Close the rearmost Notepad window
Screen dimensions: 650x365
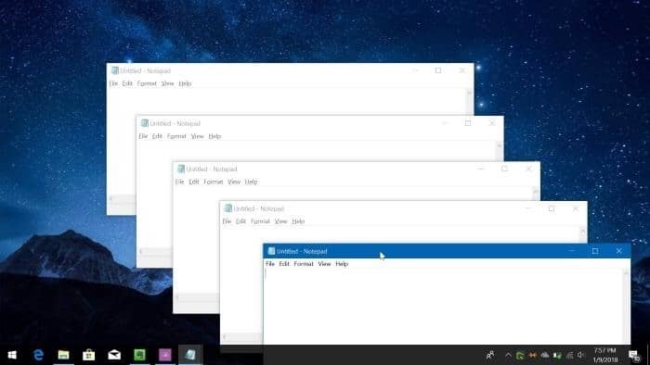[462, 70]
